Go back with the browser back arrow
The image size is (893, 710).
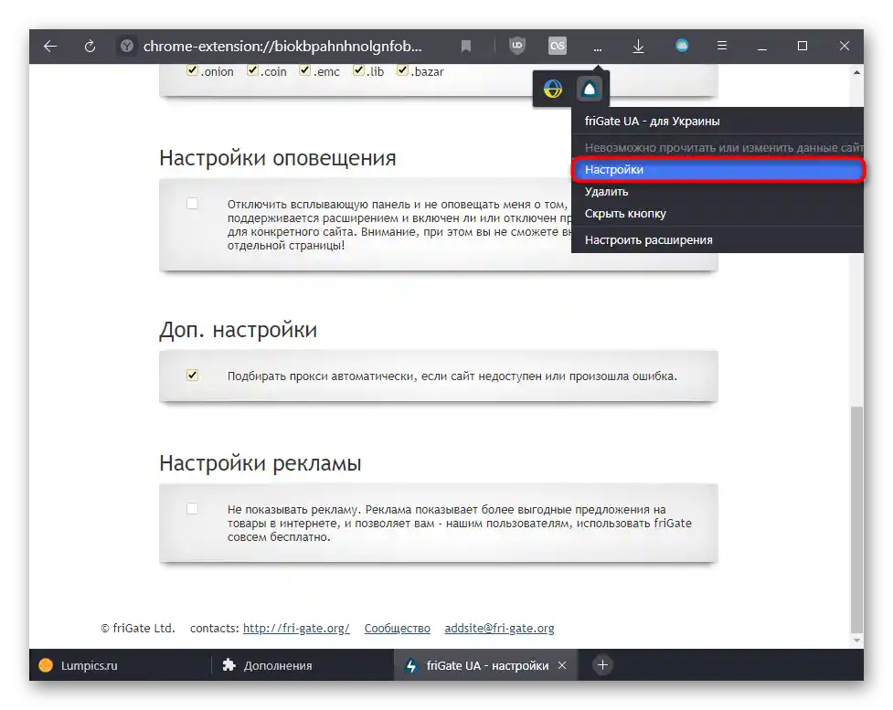point(50,46)
